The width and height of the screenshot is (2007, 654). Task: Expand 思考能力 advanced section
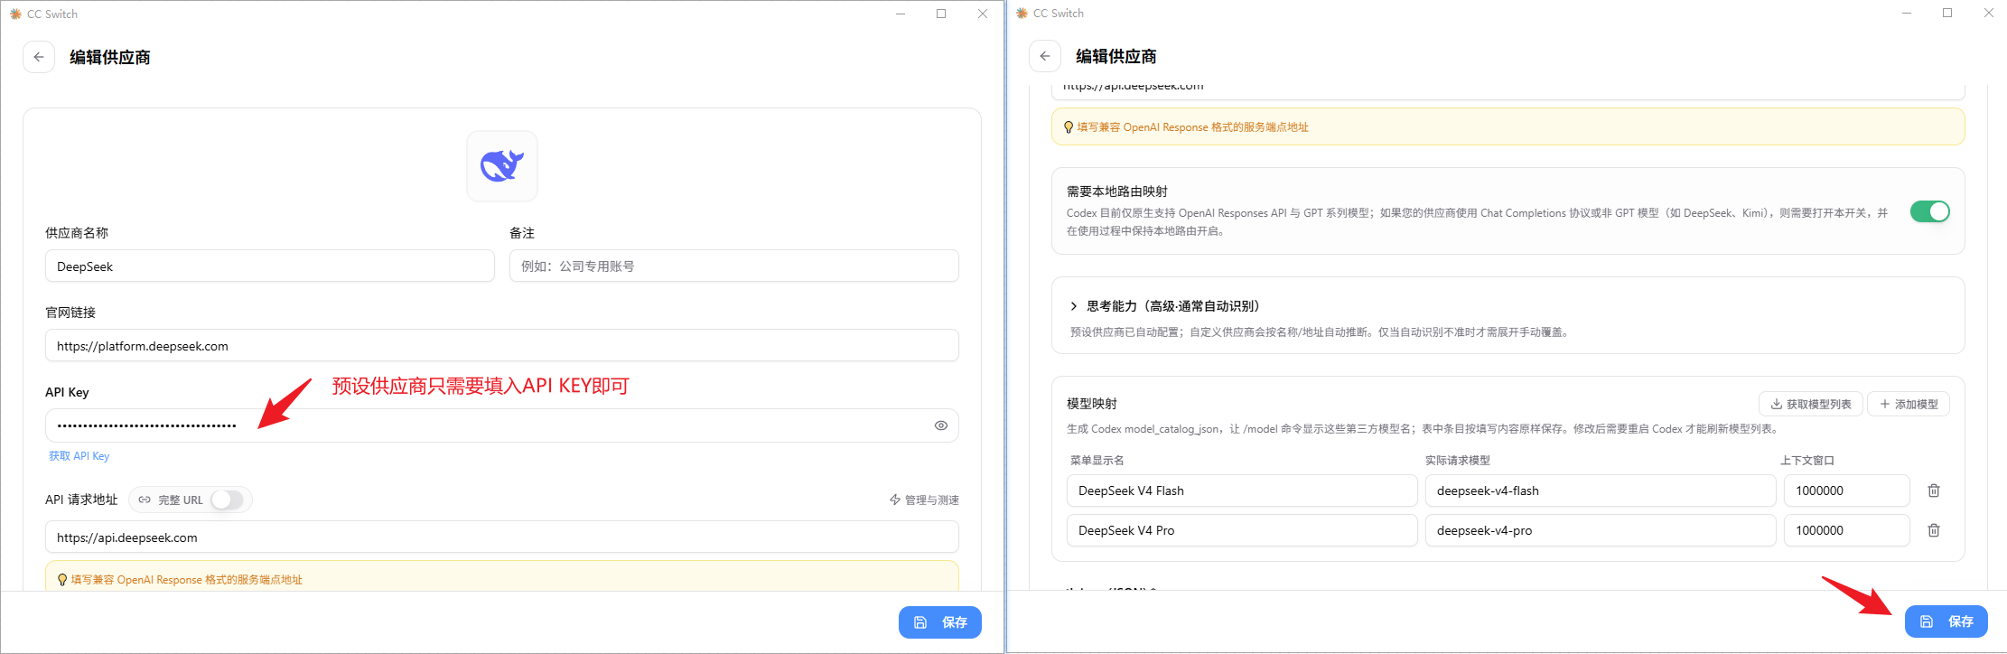[1165, 306]
